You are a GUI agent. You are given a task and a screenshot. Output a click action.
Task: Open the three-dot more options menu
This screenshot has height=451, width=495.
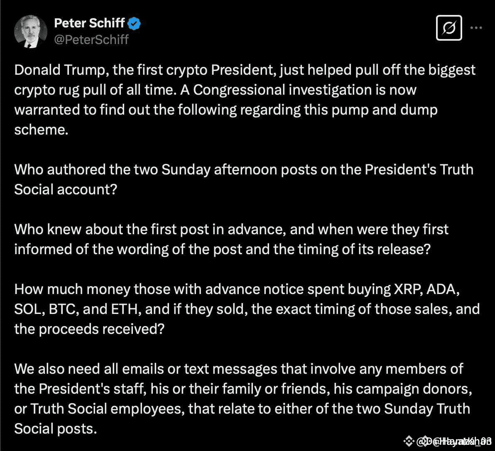point(476,28)
